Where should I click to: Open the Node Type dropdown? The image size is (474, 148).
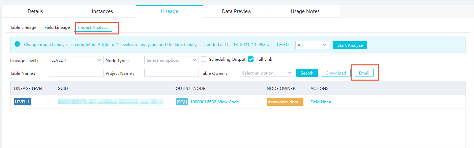(x=171, y=60)
